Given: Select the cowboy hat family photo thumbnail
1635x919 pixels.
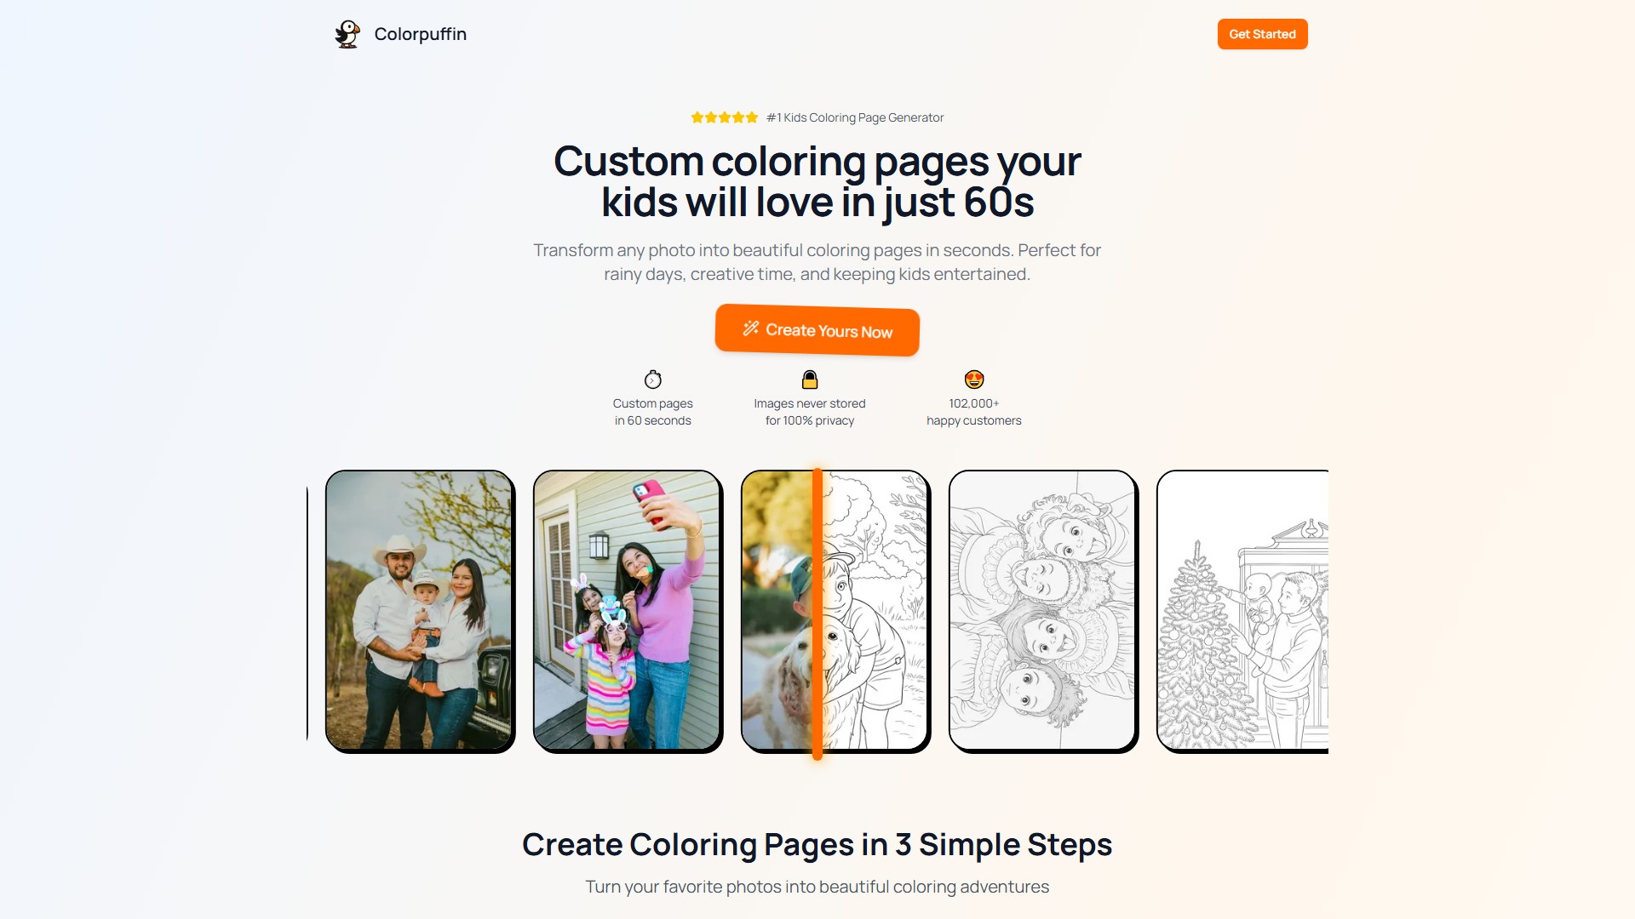Looking at the screenshot, I should [x=420, y=611].
